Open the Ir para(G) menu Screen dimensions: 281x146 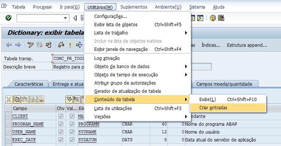[x=70, y=7]
